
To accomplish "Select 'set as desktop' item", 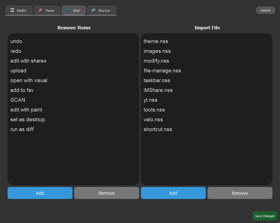I will pos(73,120).
